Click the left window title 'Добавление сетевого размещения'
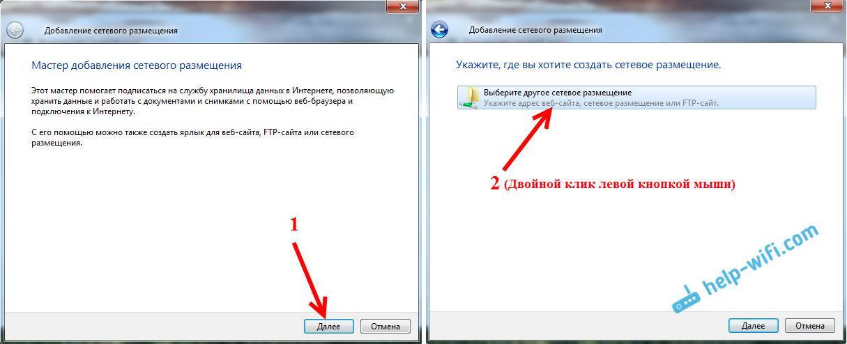This screenshot has height=344, width=847. pos(111,31)
